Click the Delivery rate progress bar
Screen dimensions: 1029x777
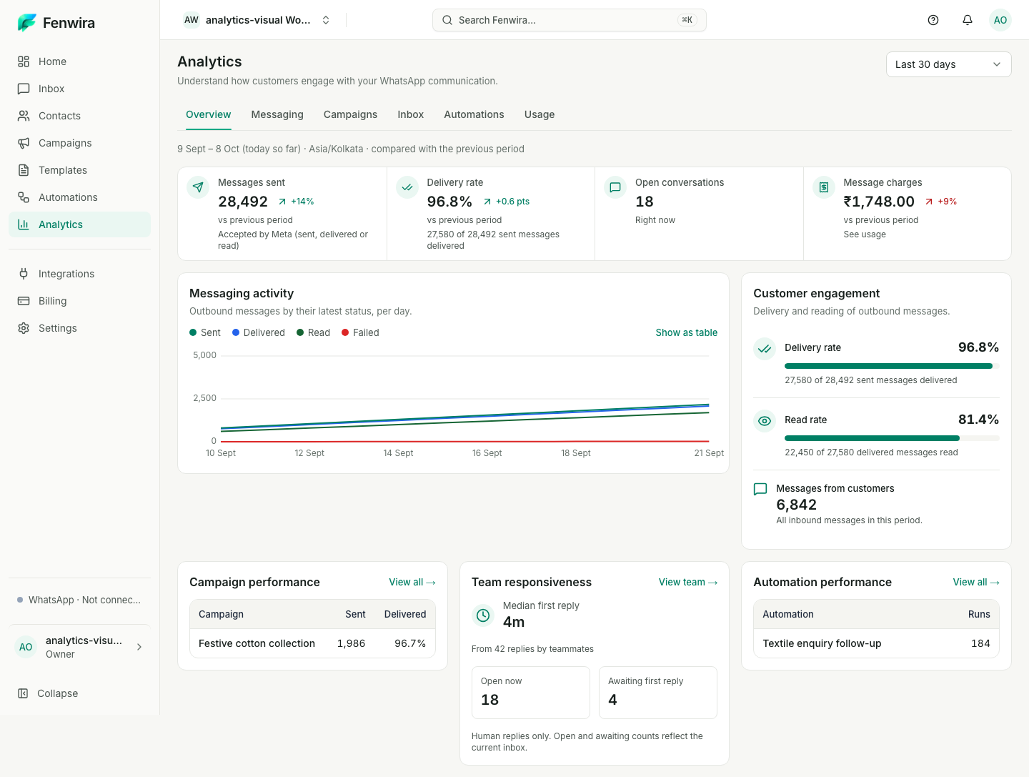(892, 366)
